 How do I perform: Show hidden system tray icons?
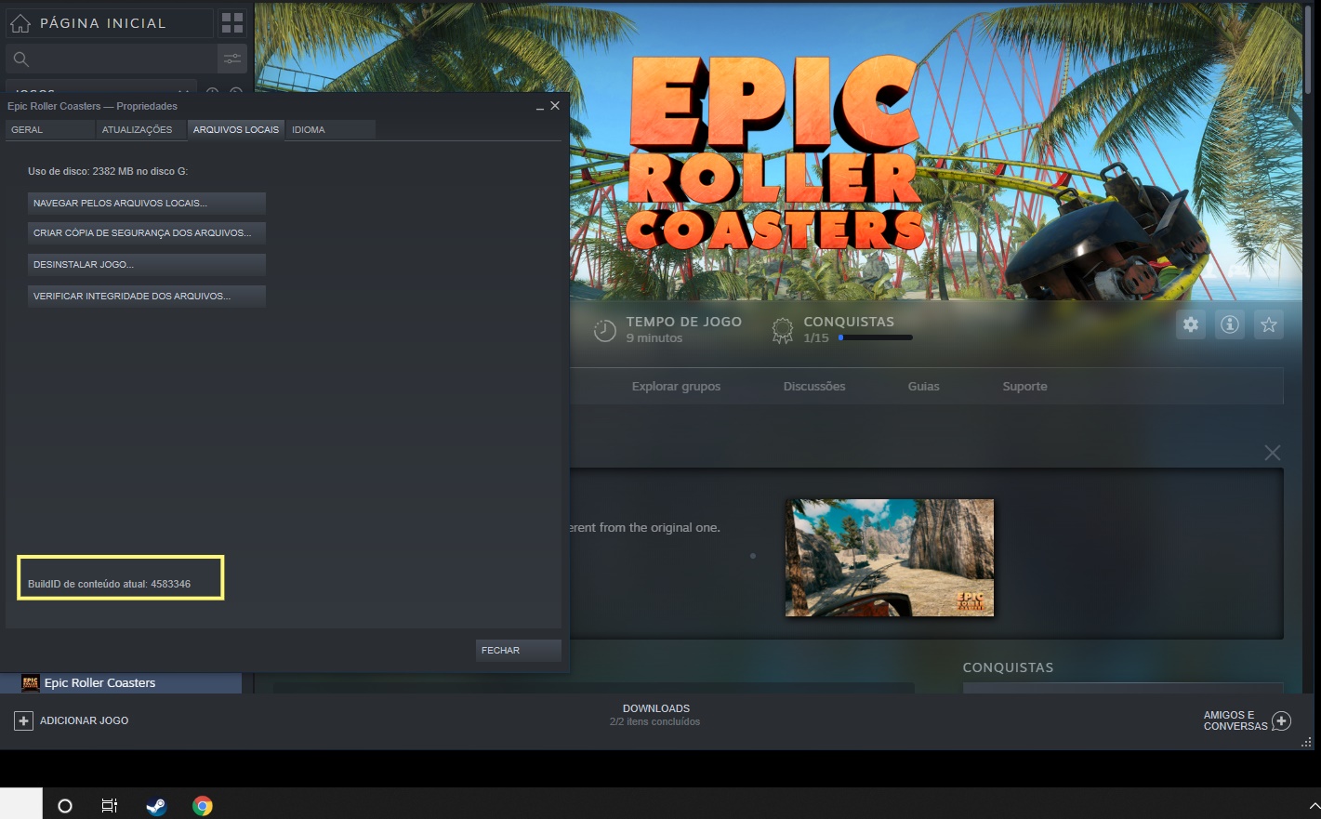pyautogui.click(x=1314, y=805)
